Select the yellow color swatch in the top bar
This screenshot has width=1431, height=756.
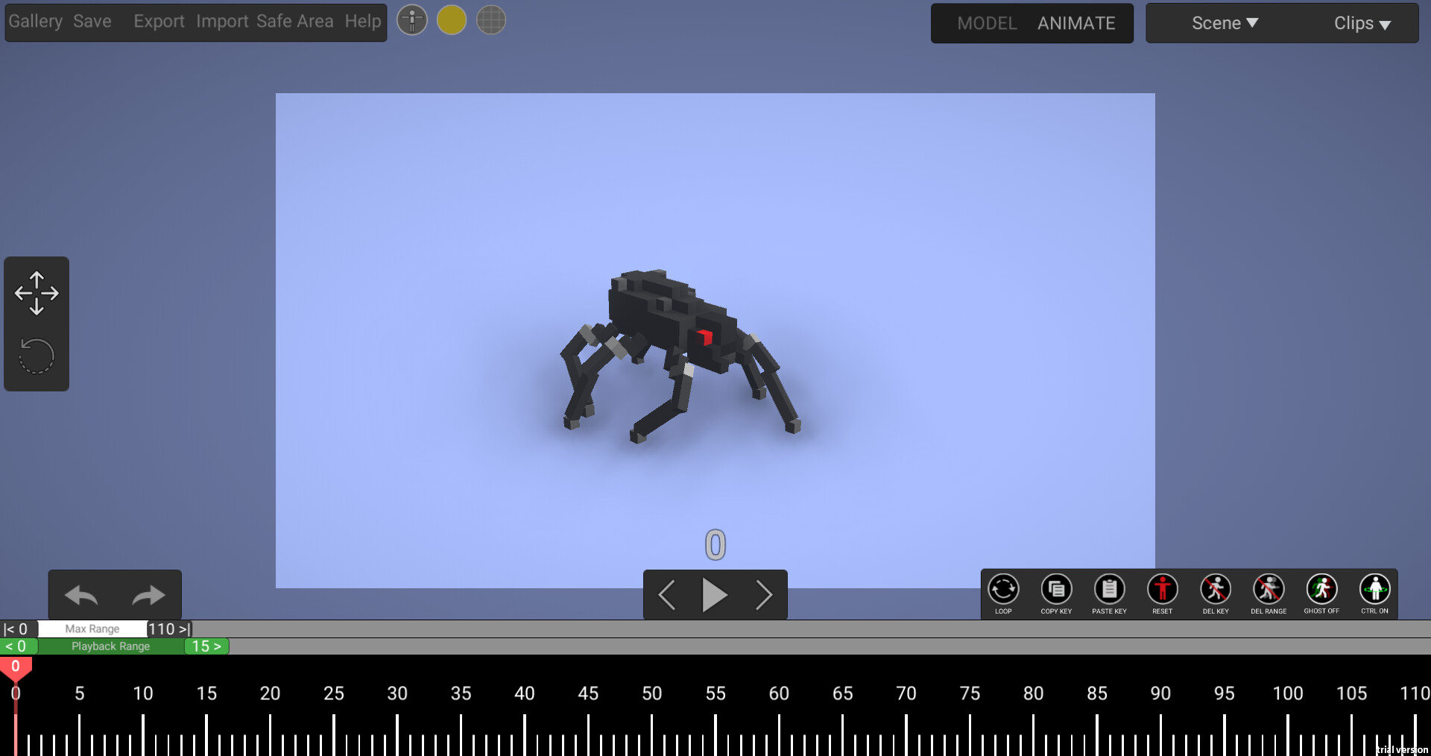point(451,20)
